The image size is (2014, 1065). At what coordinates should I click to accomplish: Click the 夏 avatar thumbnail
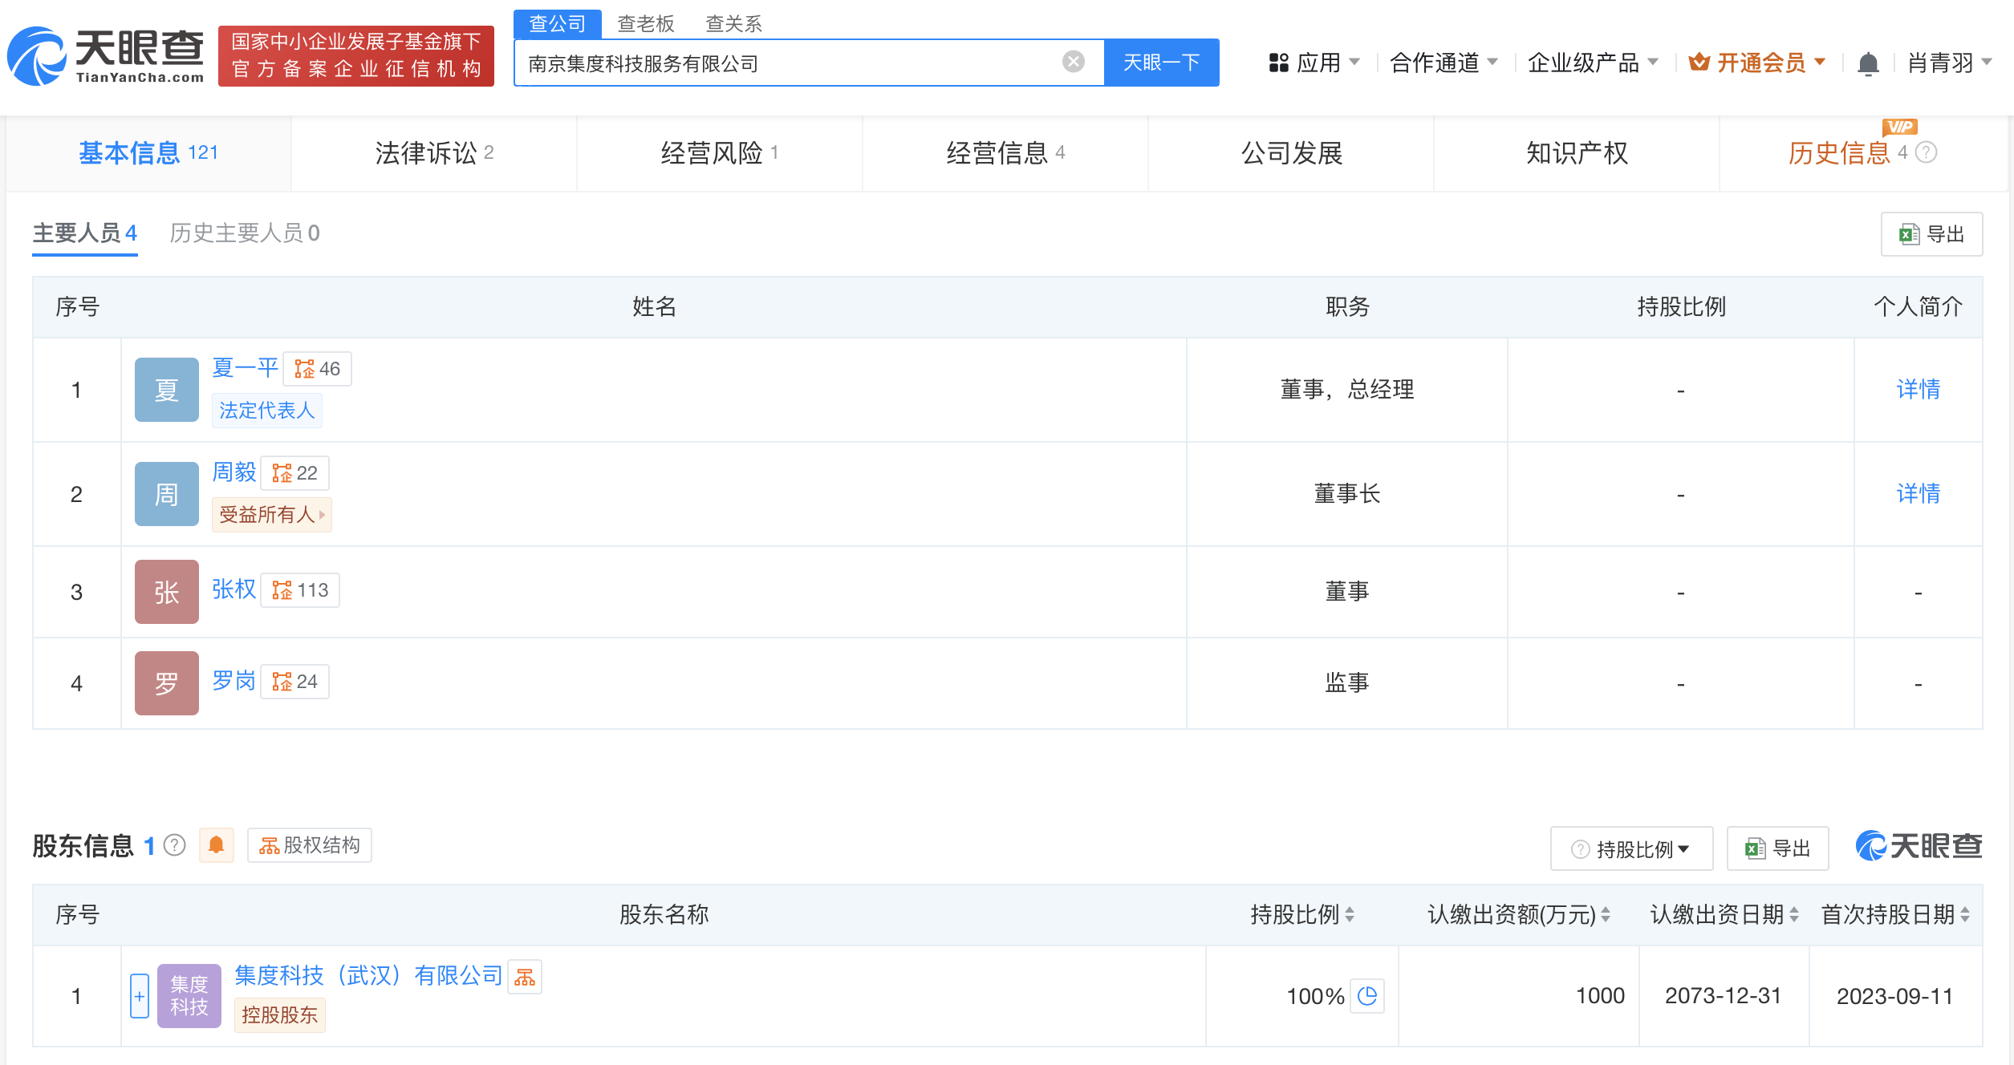point(166,390)
